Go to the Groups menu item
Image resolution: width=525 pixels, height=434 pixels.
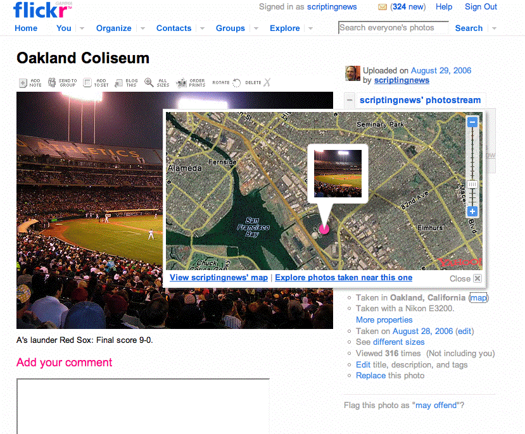(x=231, y=28)
